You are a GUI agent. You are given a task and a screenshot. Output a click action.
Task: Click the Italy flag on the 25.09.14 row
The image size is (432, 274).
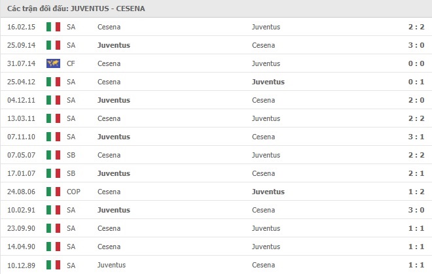pos(53,45)
